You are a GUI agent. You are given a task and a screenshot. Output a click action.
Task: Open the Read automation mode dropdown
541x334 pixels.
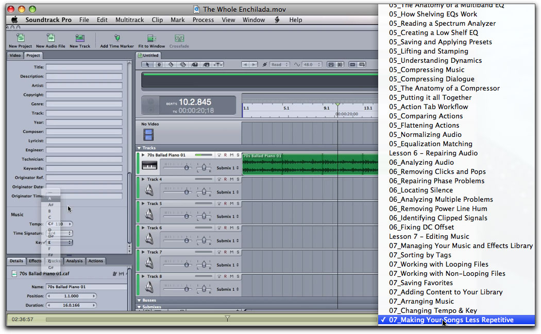278,65
